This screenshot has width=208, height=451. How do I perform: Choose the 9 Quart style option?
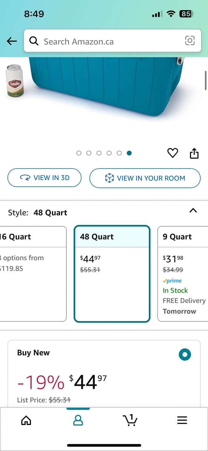click(183, 274)
